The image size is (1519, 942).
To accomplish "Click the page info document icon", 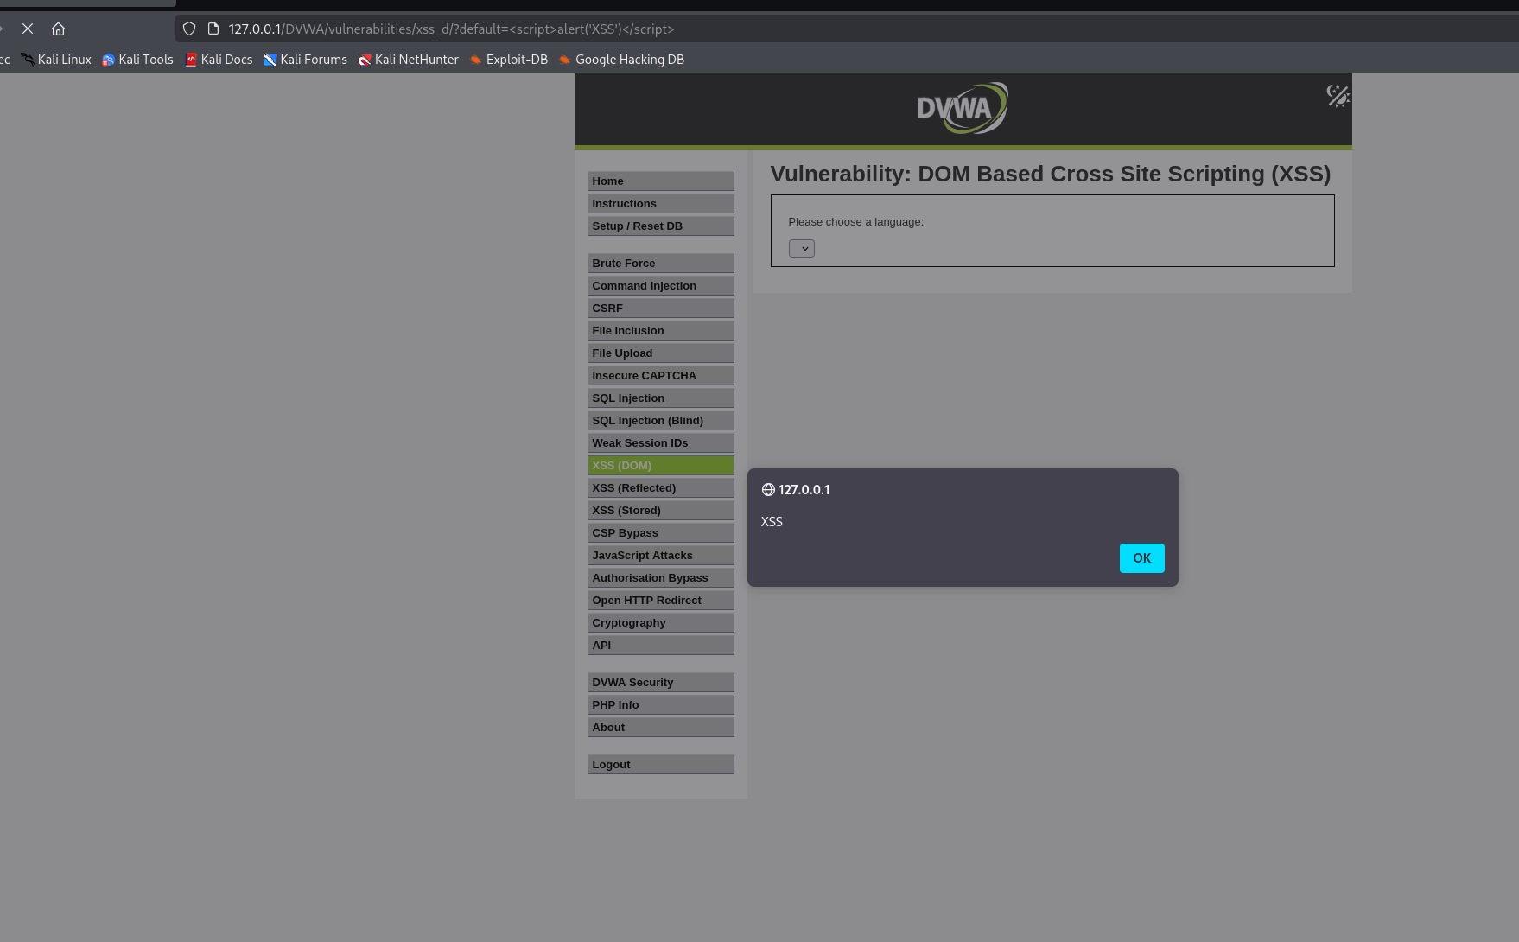I will point(213,29).
